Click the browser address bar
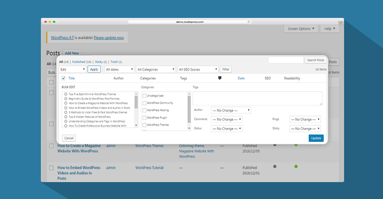383x199 pixels. click(x=190, y=22)
